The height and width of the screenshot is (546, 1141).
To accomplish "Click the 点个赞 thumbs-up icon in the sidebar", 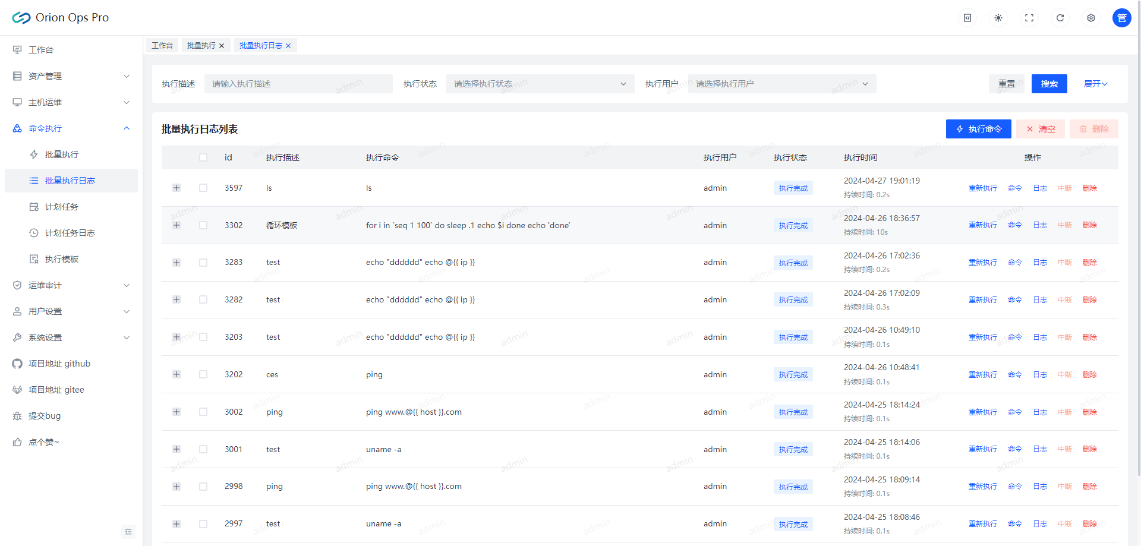I will pos(17,442).
